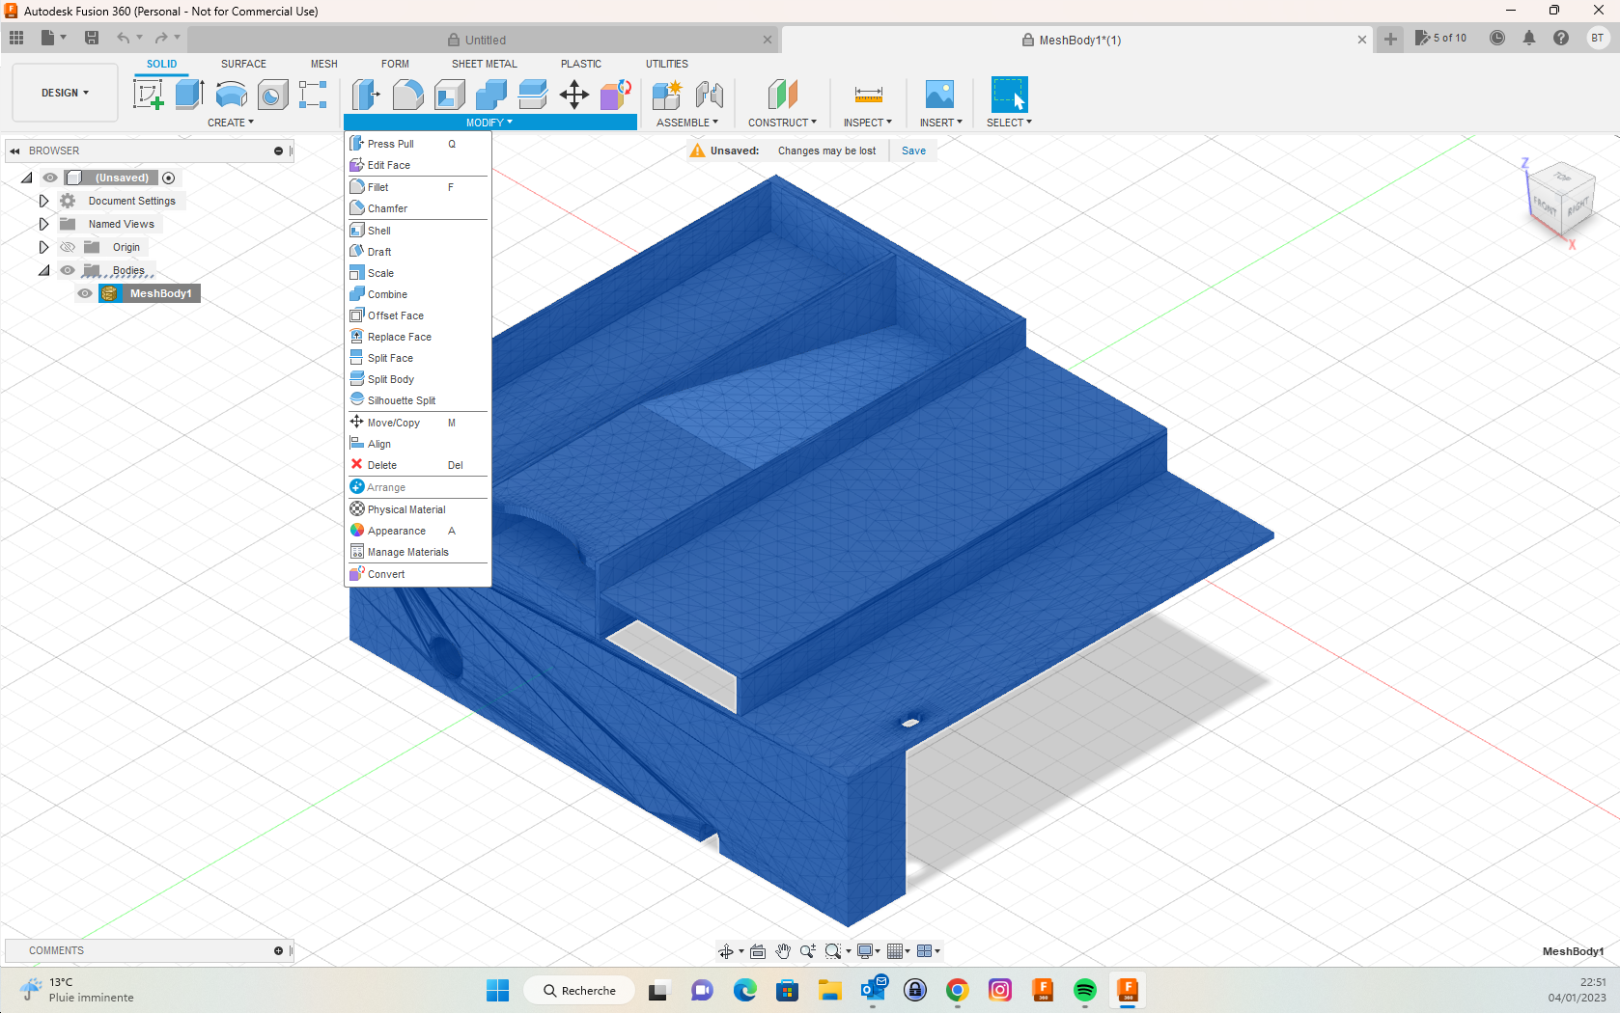Click the Save link in the warning bar
The width and height of the screenshot is (1620, 1014).
[913, 151]
